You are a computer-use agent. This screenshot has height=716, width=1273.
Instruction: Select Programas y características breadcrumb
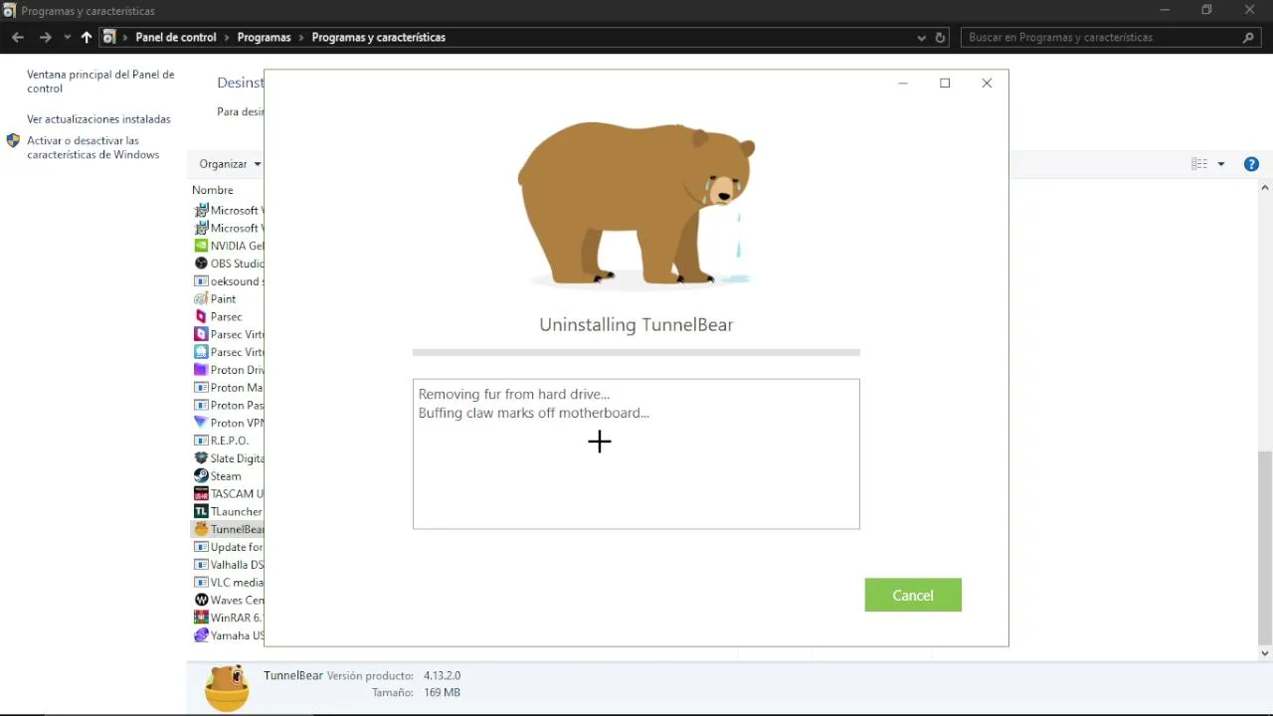379,37
